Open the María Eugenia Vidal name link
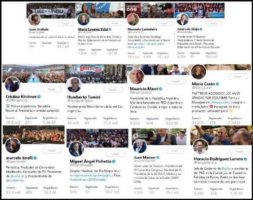This screenshot has height=200, width=253. point(93,29)
